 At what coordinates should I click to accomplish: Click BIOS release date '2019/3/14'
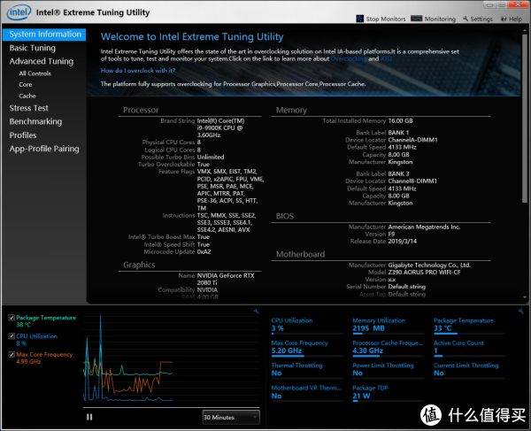point(403,242)
